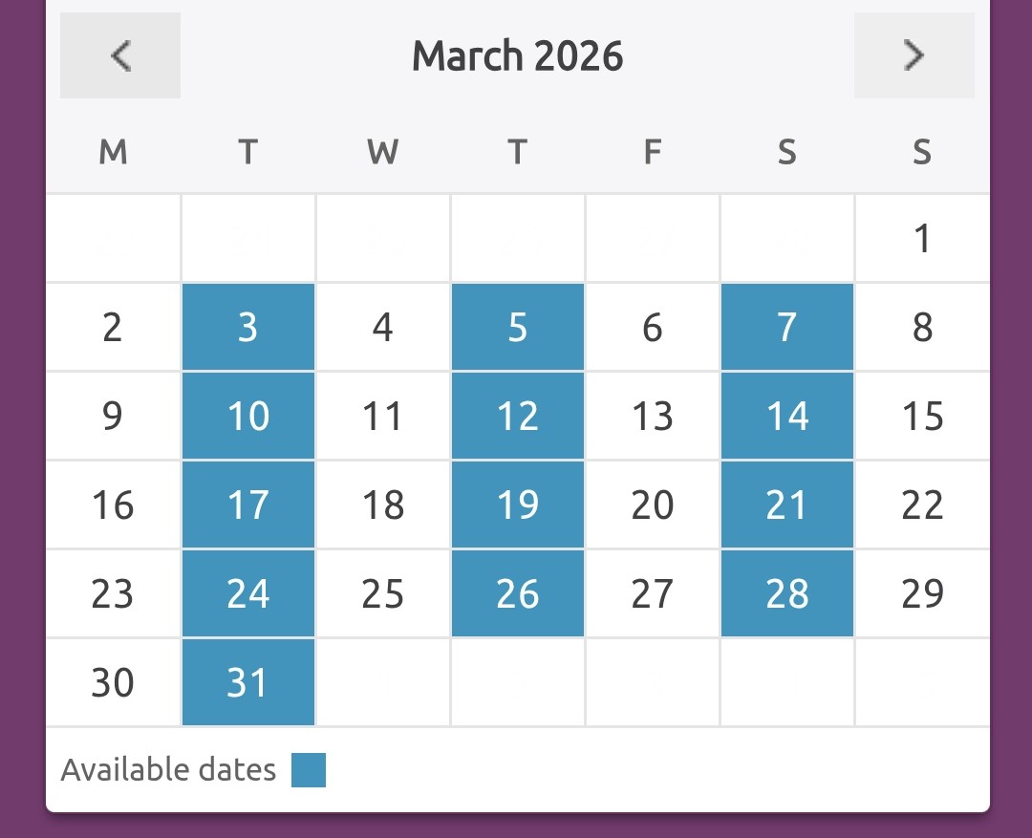Go to the next month arrow
The height and width of the screenshot is (838, 1032).
(914, 55)
